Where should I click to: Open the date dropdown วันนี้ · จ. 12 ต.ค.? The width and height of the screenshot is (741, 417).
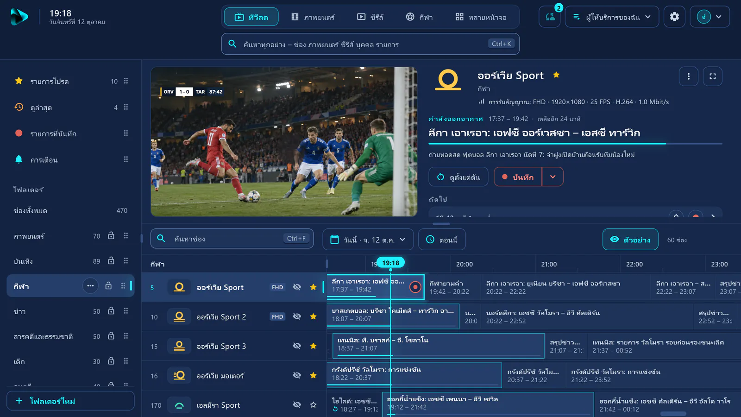[368, 240]
